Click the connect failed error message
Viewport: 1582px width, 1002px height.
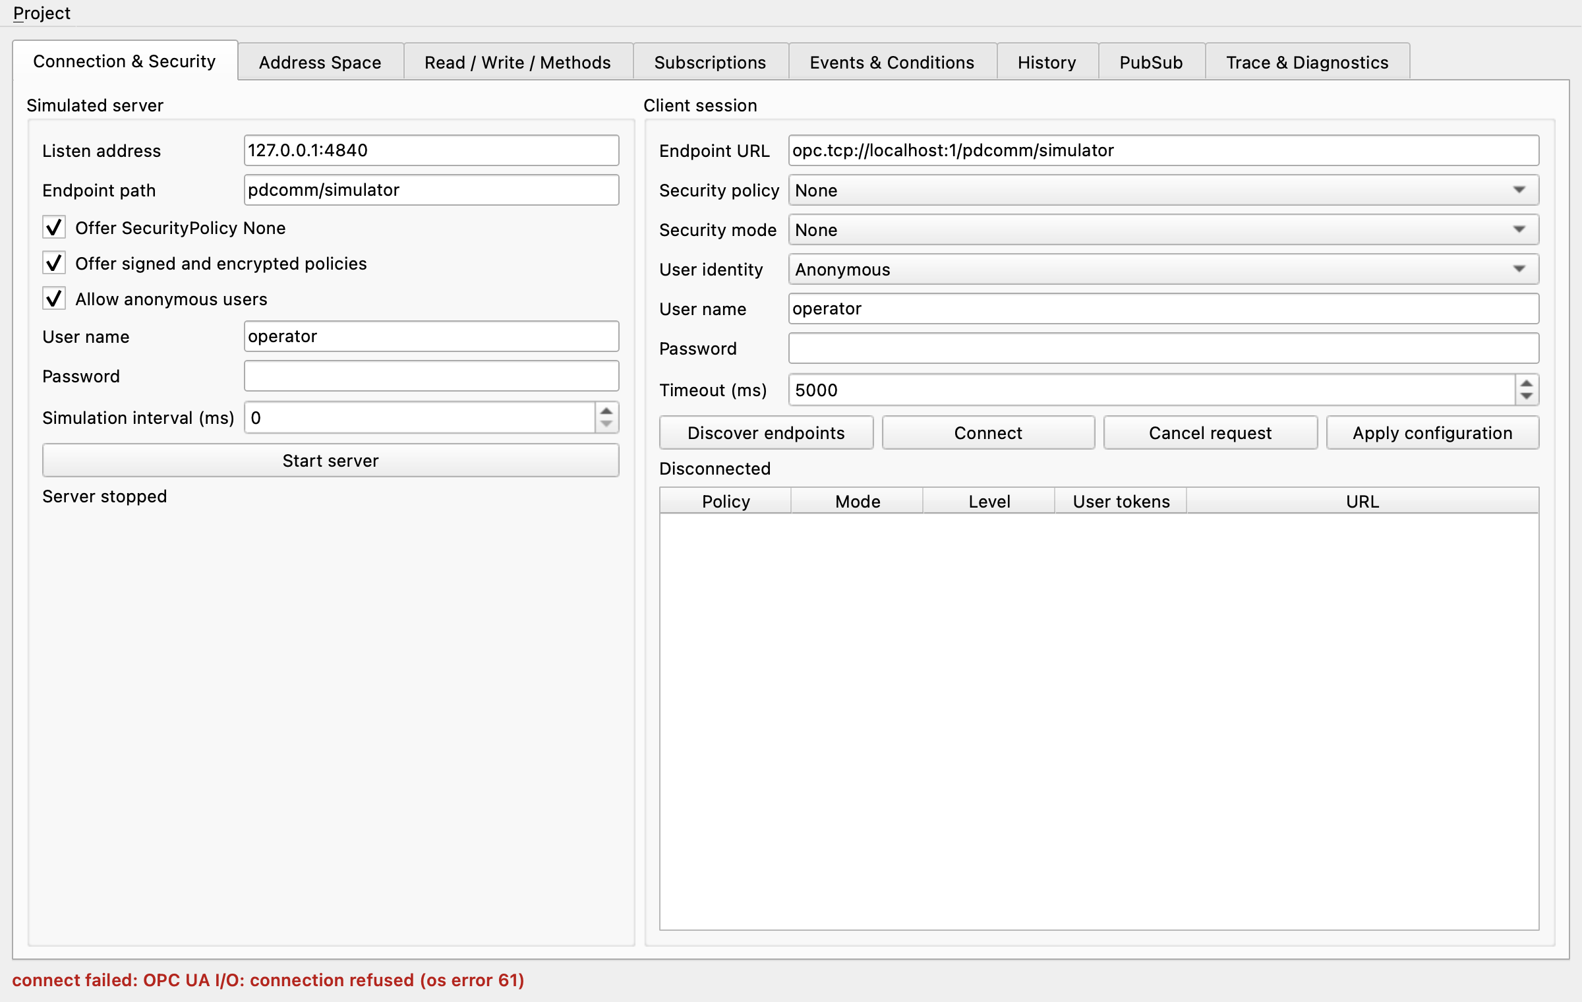coord(268,980)
